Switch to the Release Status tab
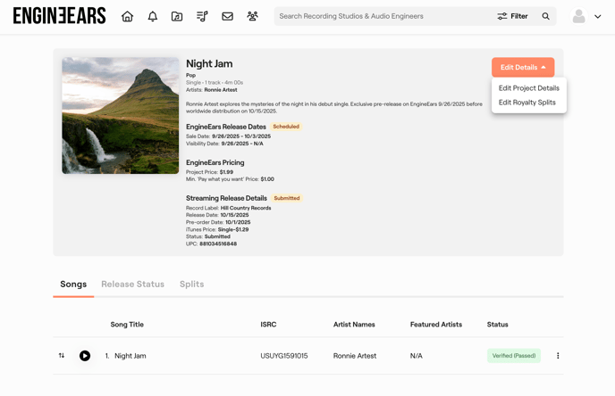 pos(132,285)
